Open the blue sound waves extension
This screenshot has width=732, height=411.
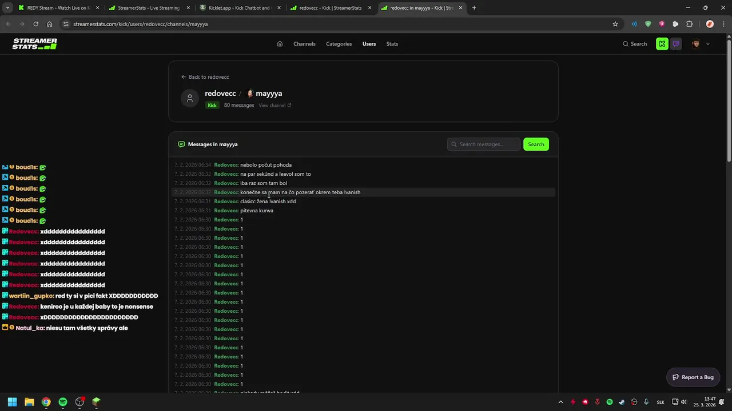click(634, 24)
